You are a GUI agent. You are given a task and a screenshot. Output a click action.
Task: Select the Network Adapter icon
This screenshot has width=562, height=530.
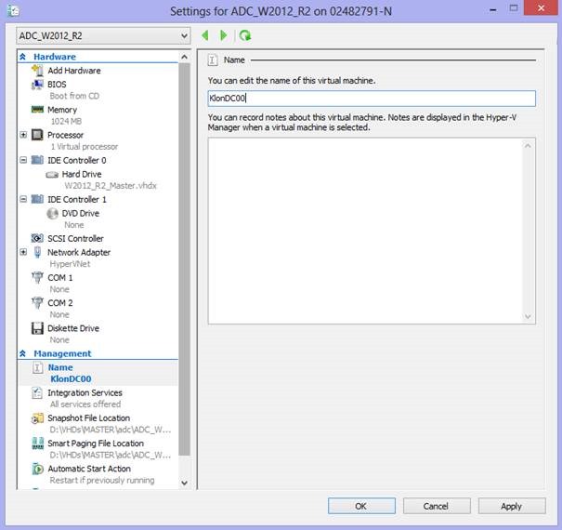(37, 252)
